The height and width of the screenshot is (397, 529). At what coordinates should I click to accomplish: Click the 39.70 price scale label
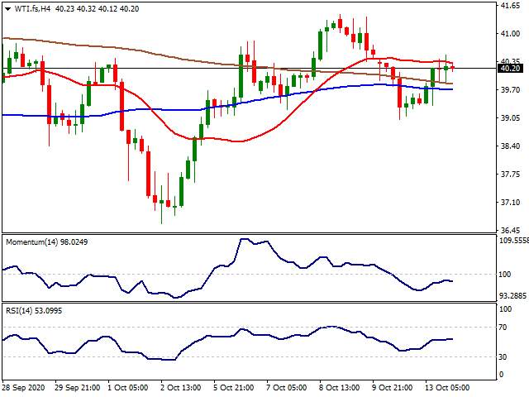click(511, 90)
